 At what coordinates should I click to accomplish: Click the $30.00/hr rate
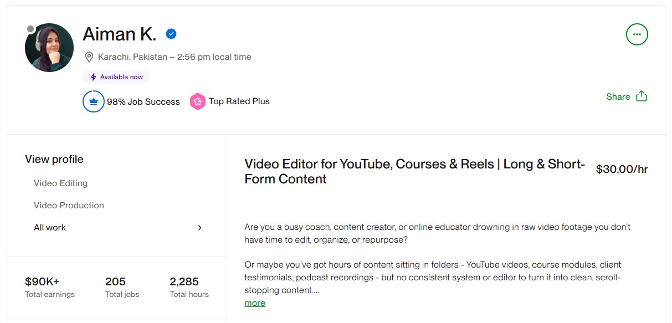click(622, 170)
